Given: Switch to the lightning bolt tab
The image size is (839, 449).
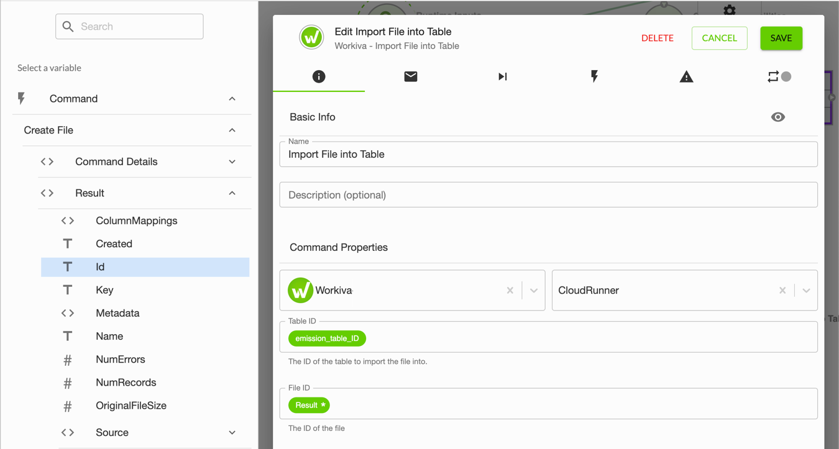Looking at the screenshot, I should tap(595, 76).
